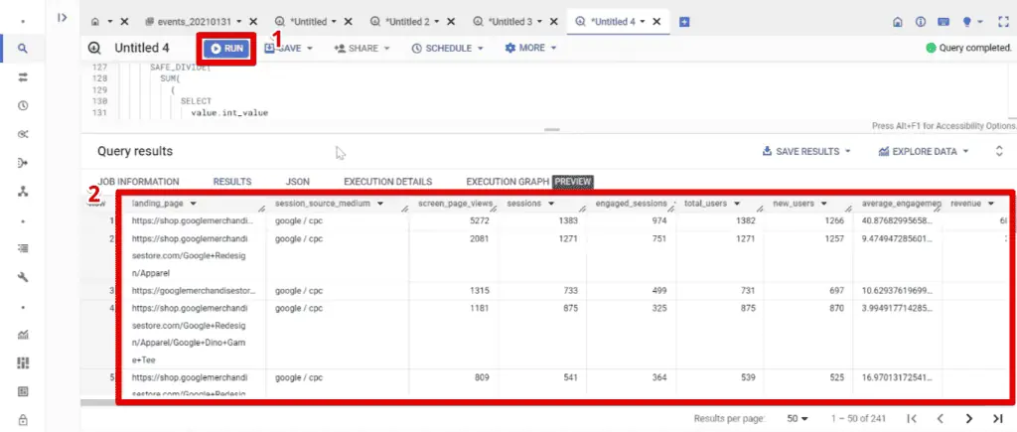1017x432 pixels.
Task: Switch to the EXECUTION DETAILS tab
Action: pyautogui.click(x=388, y=182)
